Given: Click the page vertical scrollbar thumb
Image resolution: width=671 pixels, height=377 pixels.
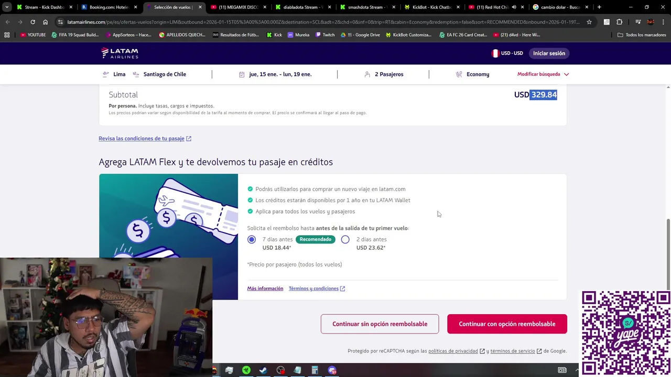Looking at the screenshot, I should 668,253.
